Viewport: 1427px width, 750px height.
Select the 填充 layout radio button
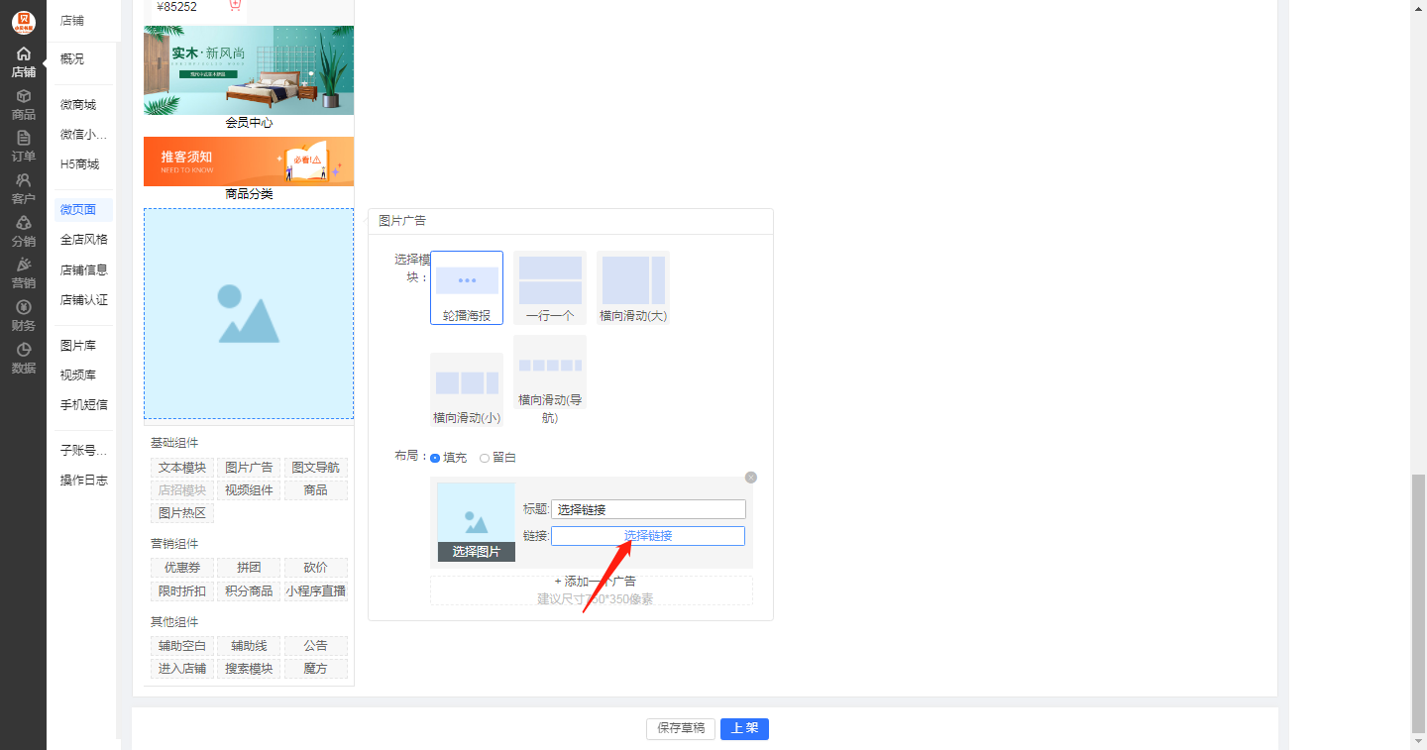coord(435,458)
